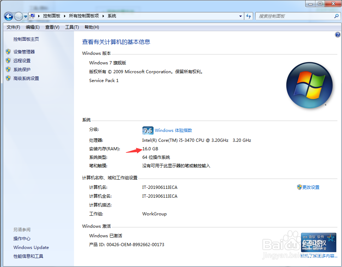Select the 16.0 GB RAM value
The height and width of the screenshot is (267, 342).
pos(150,149)
